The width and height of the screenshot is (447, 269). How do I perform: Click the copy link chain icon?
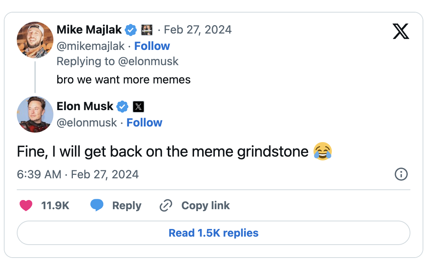click(166, 206)
